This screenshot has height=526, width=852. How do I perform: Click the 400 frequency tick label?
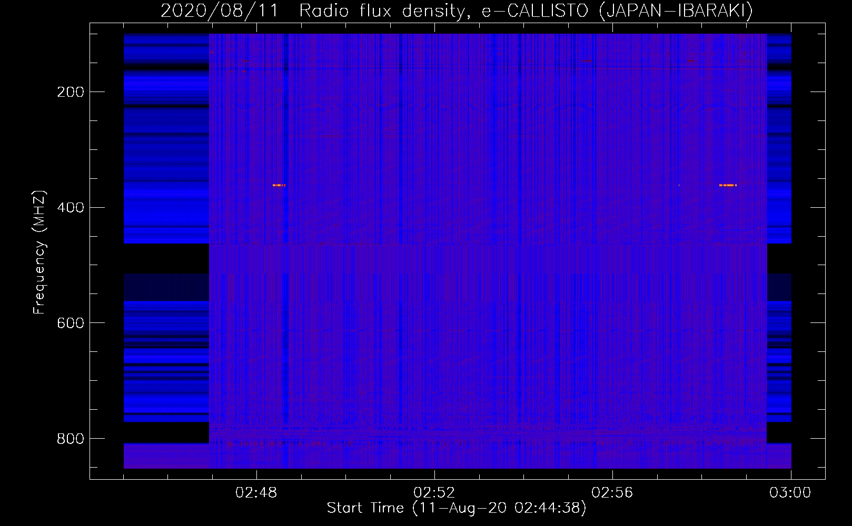click(71, 207)
